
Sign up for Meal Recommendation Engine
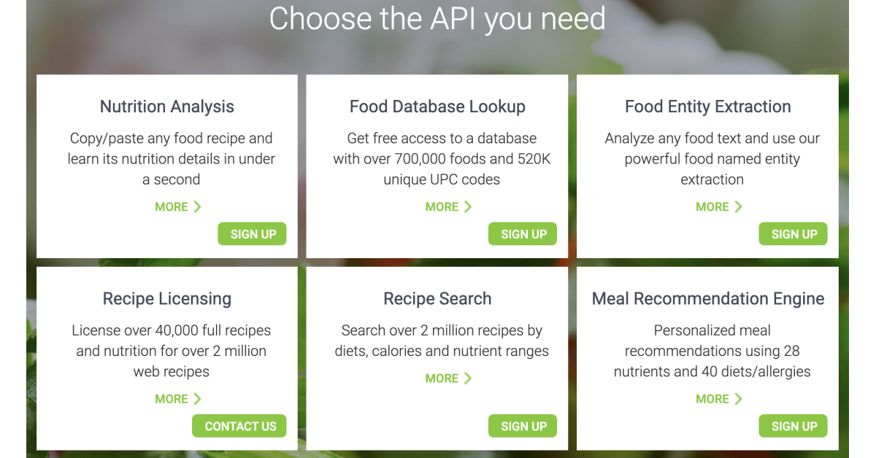pos(794,427)
